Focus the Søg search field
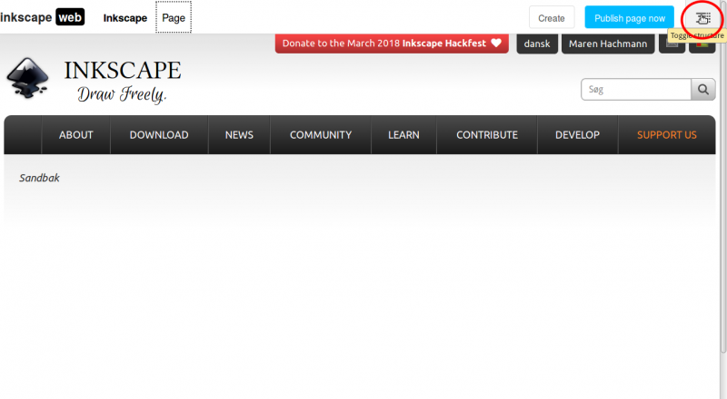727x399 pixels. tap(635, 90)
